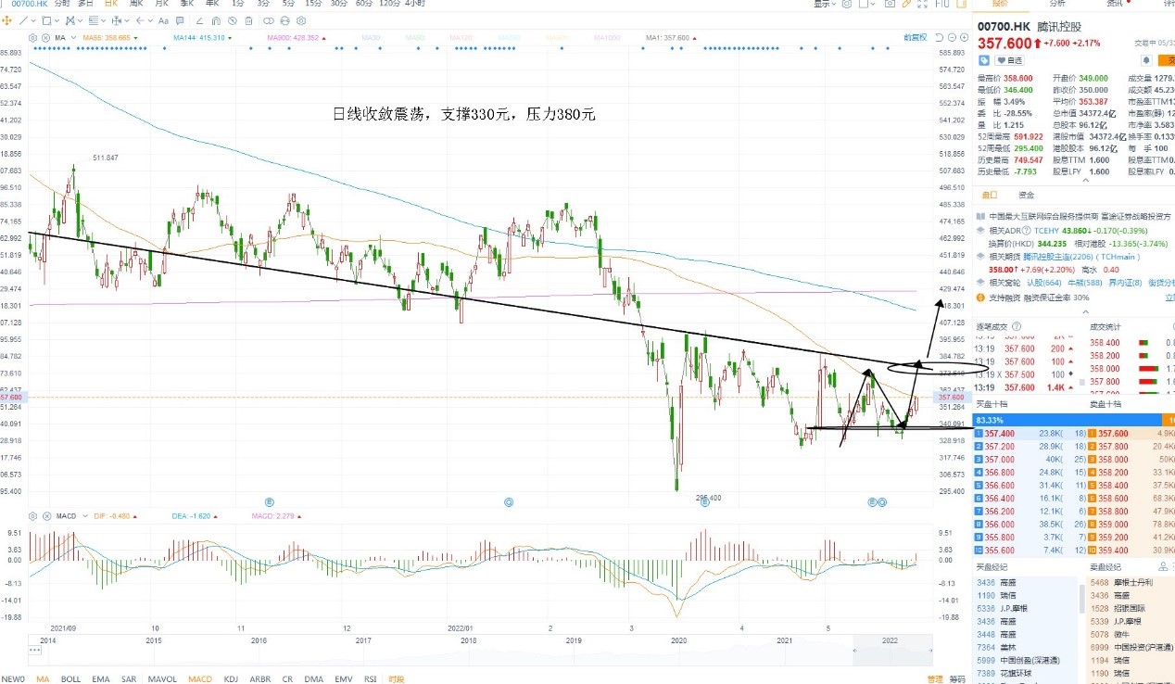The height and width of the screenshot is (684, 1175).
Task: Open the 分析 analysis tab
Action: coord(1056,4)
